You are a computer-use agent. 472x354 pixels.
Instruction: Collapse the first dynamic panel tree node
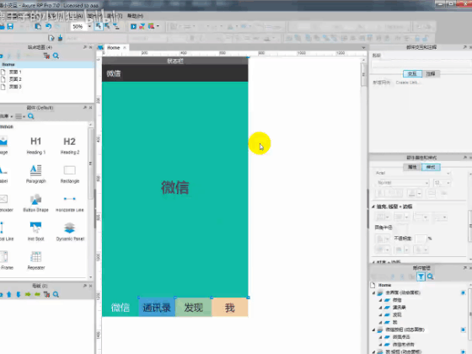(x=374, y=292)
